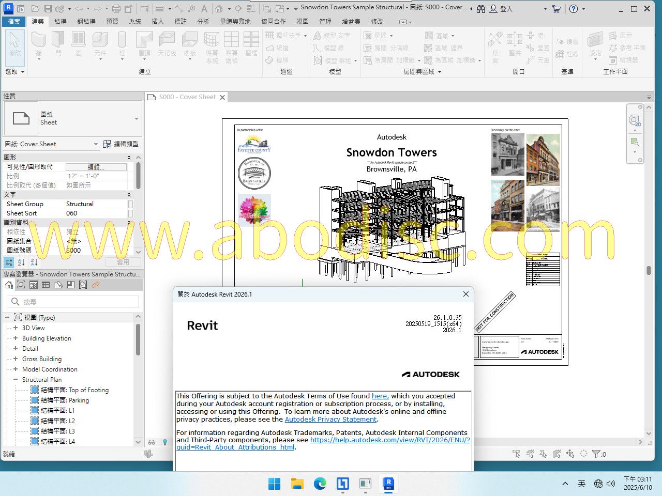This screenshot has width=662, height=496.
Task: Toggle the Sheet Group property checkbox
Action: point(130,204)
